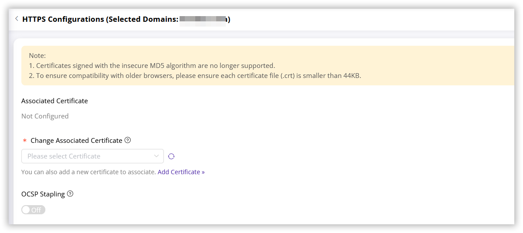Open the 'Please select Certificate' dropdown
The width and height of the screenshot is (523, 233).
[x=87, y=156]
